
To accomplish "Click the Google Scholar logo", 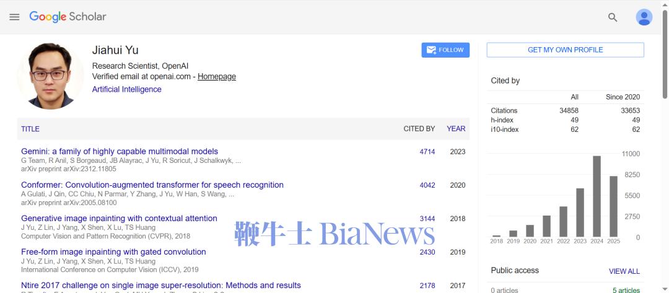I will (x=68, y=17).
